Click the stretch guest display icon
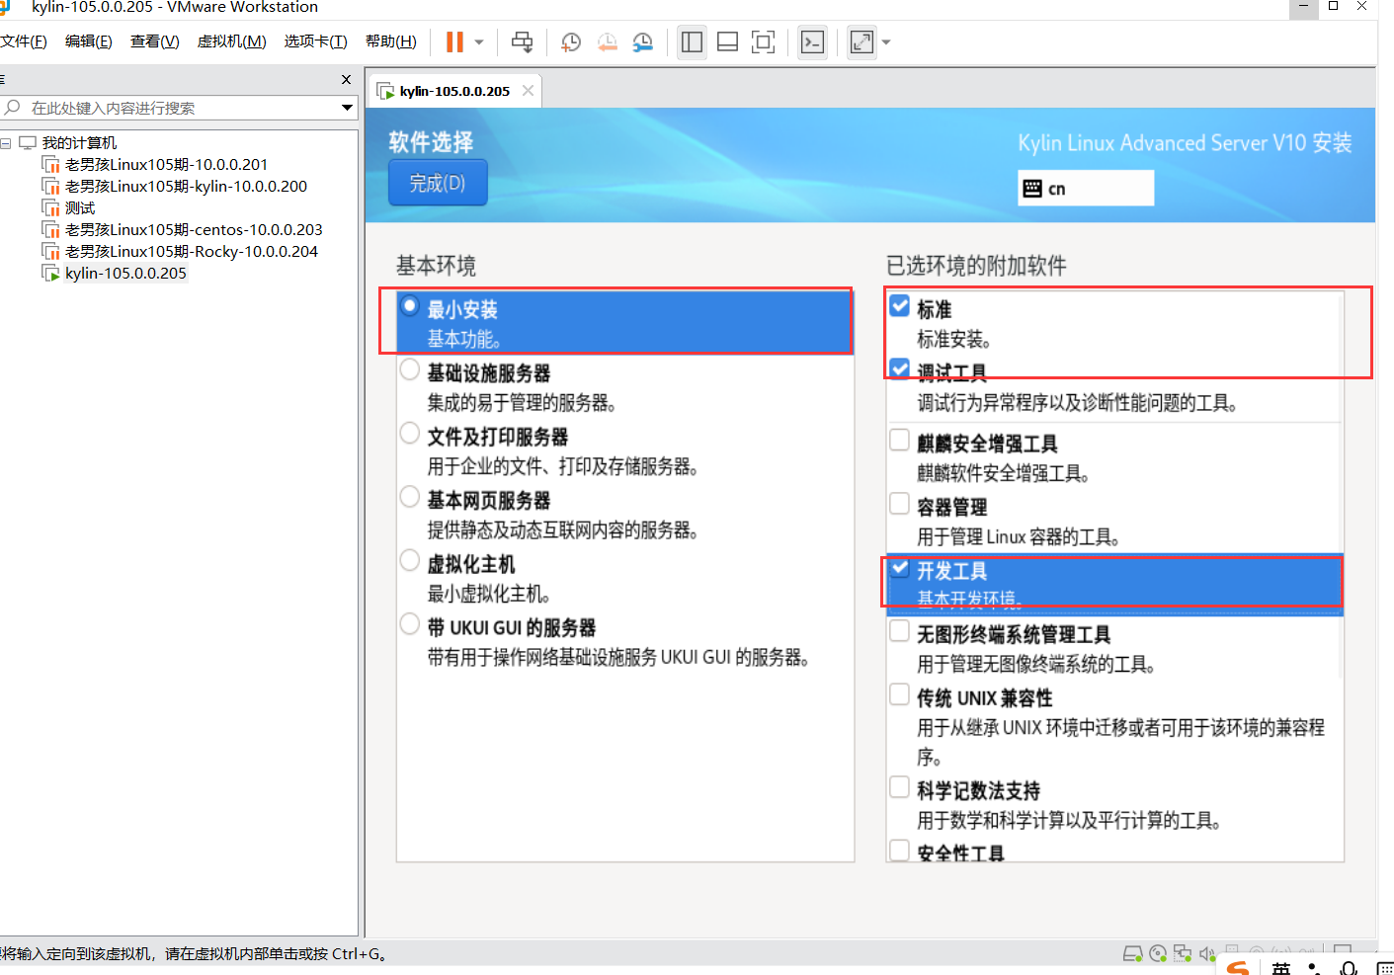Viewport: 1394px width, 975px height. point(861,41)
